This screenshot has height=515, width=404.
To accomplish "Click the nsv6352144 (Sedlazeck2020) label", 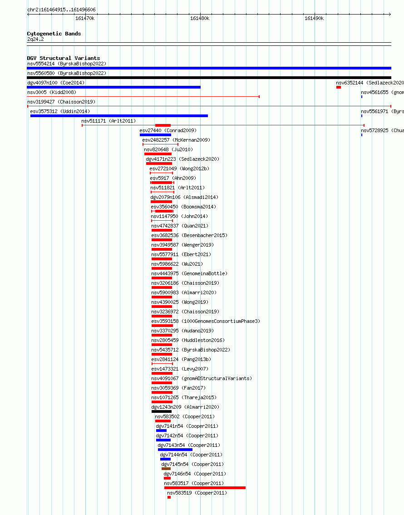I will pyautogui.click(x=370, y=83).
